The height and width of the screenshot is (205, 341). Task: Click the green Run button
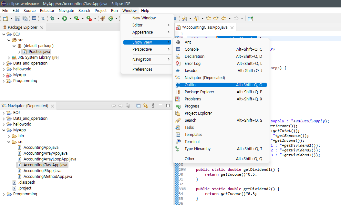(x=65, y=18)
